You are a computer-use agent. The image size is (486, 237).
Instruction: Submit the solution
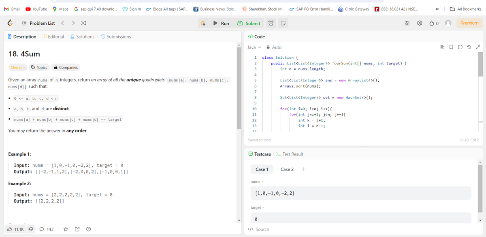click(249, 23)
